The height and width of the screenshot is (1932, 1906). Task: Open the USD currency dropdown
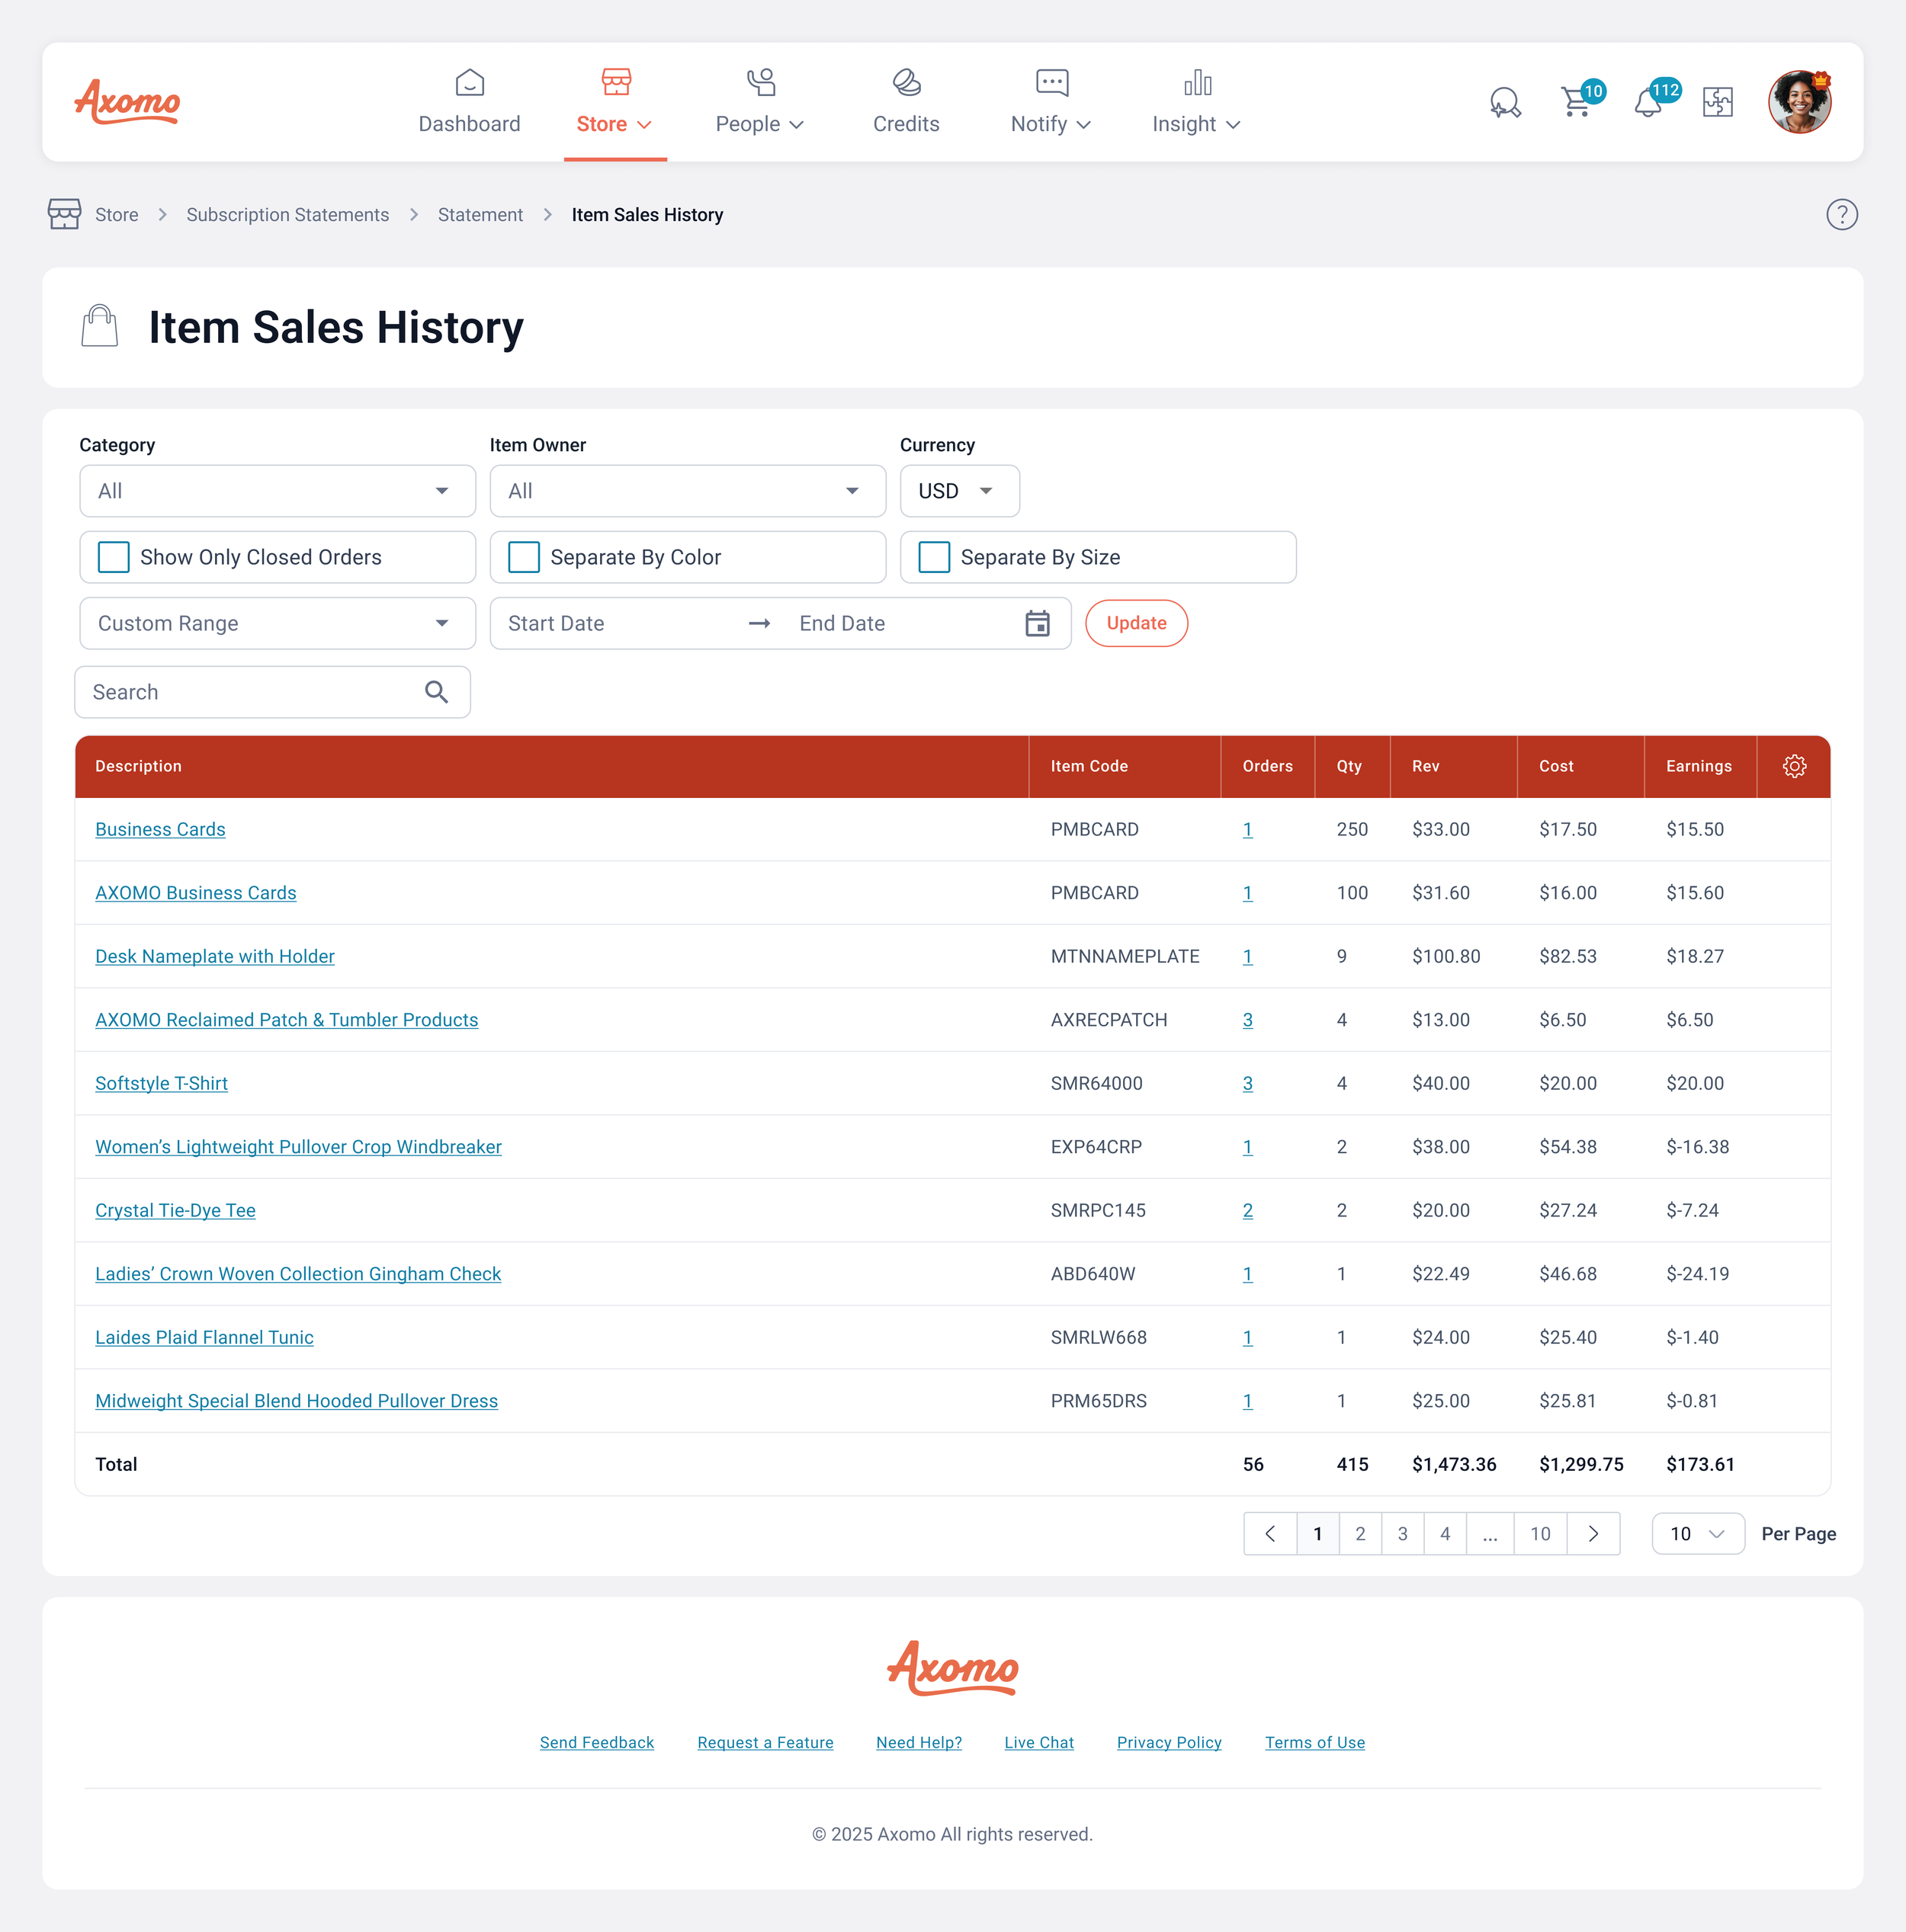click(958, 491)
